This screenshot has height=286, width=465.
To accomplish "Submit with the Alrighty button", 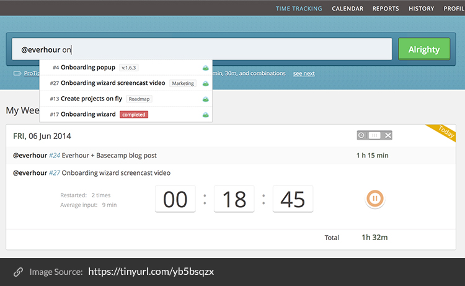I will 424,49.
